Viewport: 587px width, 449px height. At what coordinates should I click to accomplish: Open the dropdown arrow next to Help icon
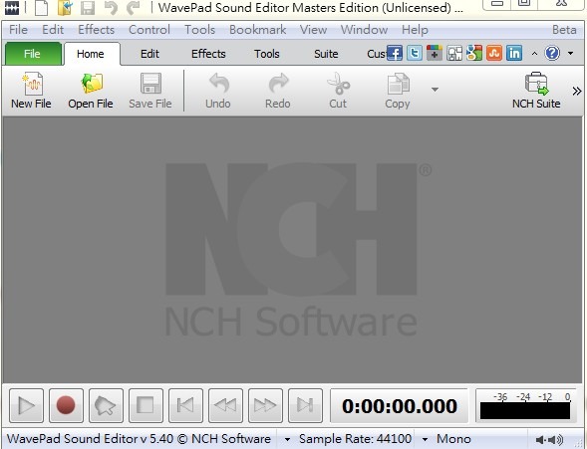570,53
